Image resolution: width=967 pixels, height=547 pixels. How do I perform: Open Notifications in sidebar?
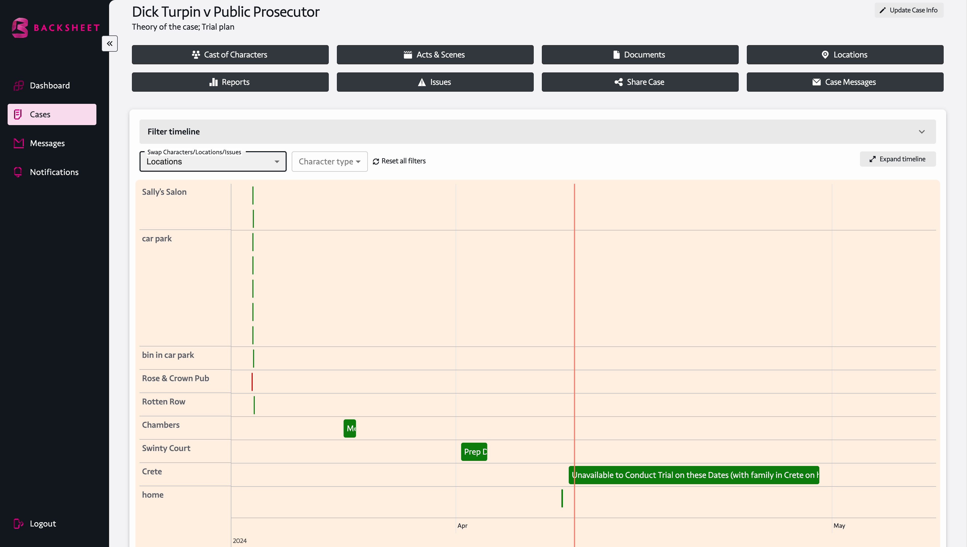(x=54, y=172)
